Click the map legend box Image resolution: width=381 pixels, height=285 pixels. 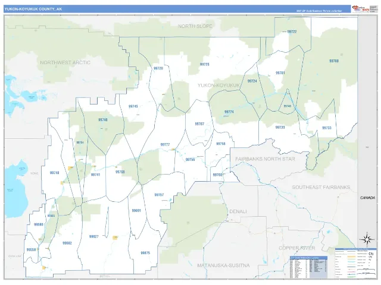coord(355,263)
